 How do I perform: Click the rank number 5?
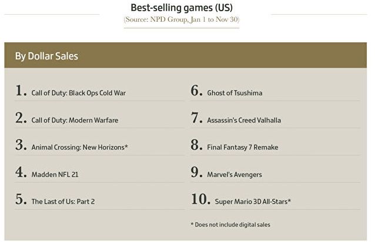tap(21, 200)
